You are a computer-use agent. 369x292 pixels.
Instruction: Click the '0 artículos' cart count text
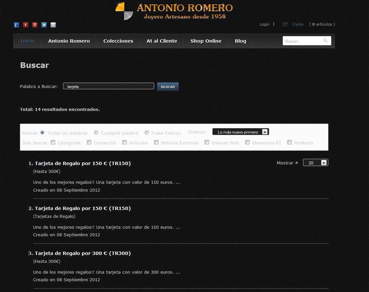[322, 24]
